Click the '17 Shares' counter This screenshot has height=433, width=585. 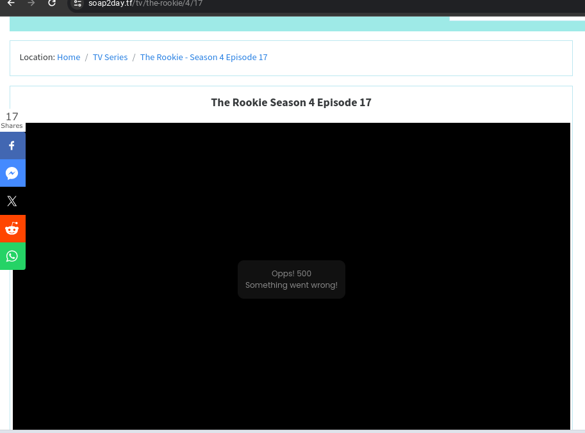point(12,120)
